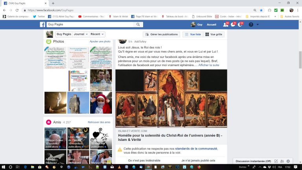Click the zoom magnifier icon in address bar
This screenshot has width=302, height=170.
tap(255, 10)
